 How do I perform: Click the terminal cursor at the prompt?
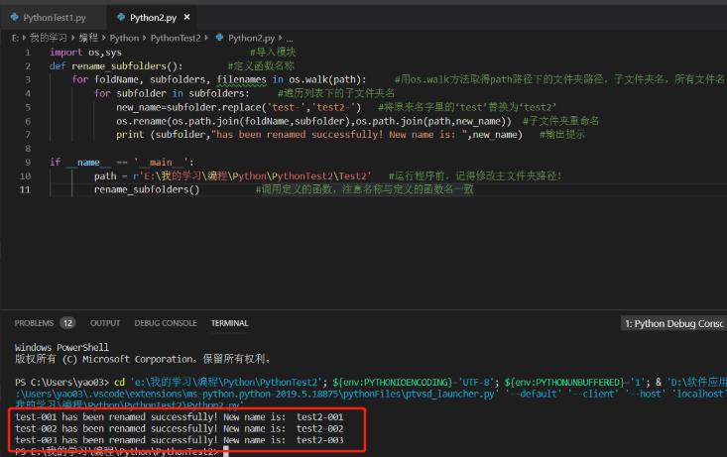(226, 451)
